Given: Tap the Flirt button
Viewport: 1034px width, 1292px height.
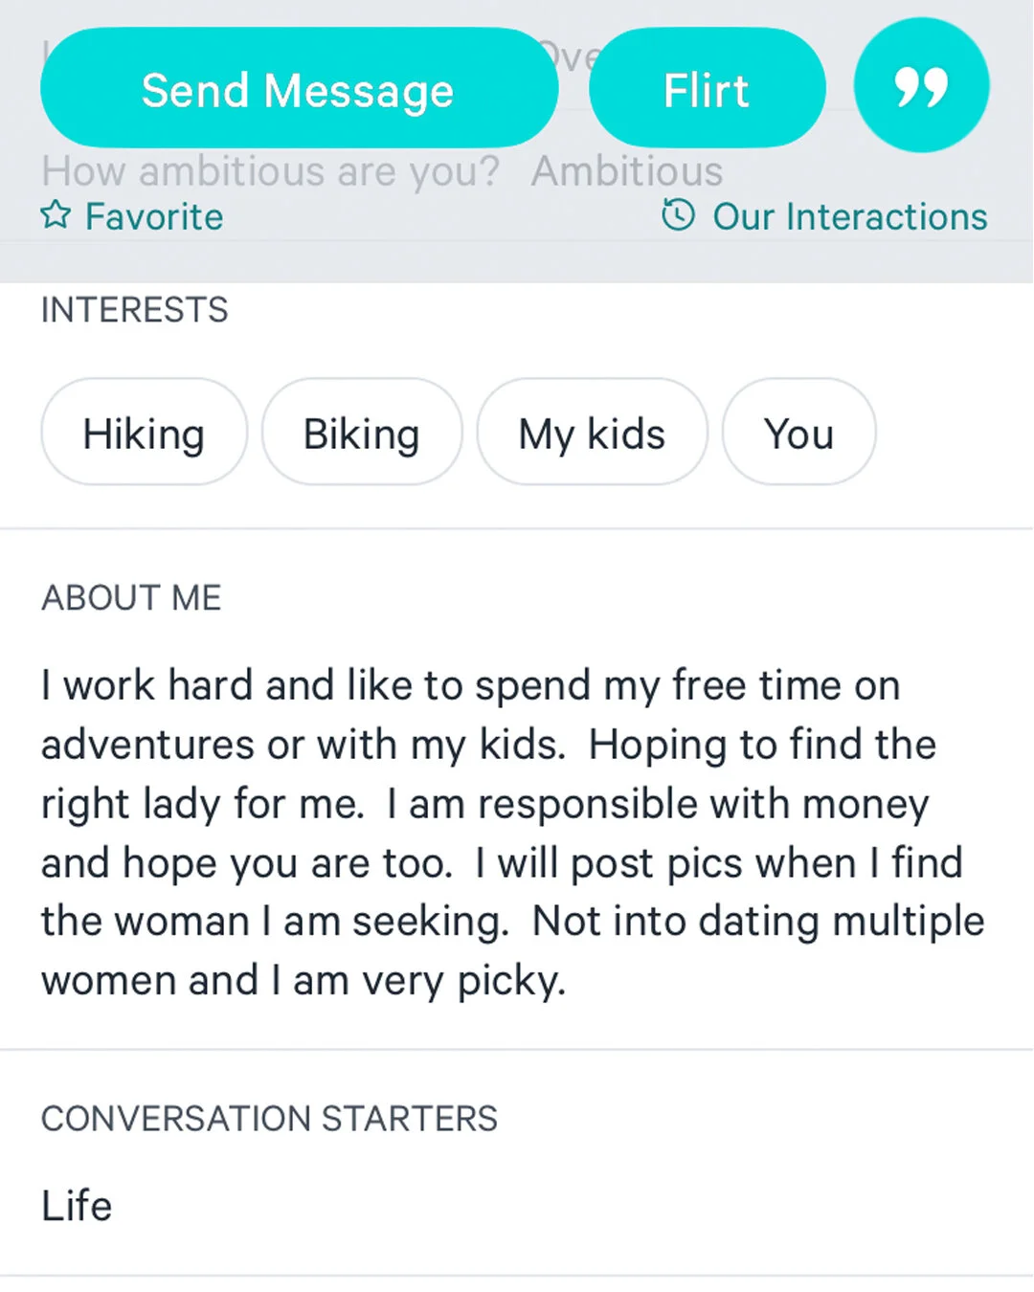Looking at the screenshot, I should tap(707, 88).
